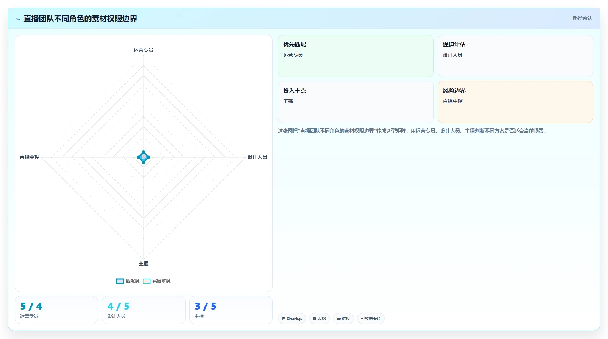Select the 数据卡片 tag chip
The height and width of the screenshot is (339, 608).
point(371,319)
